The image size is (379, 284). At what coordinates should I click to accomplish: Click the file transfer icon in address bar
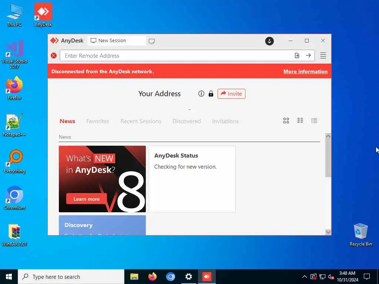pos(297,55)
